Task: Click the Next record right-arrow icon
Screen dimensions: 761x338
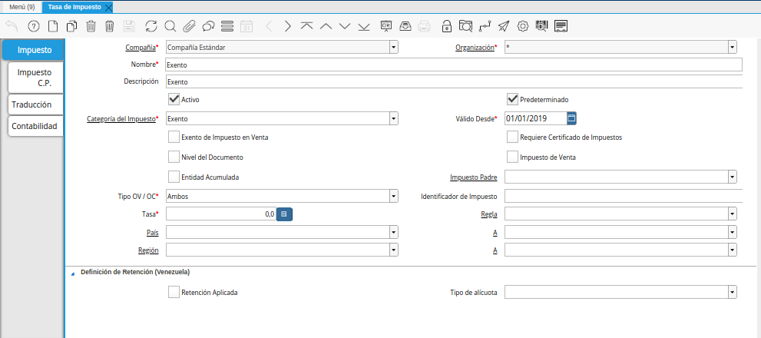Action: click(287, 26)
